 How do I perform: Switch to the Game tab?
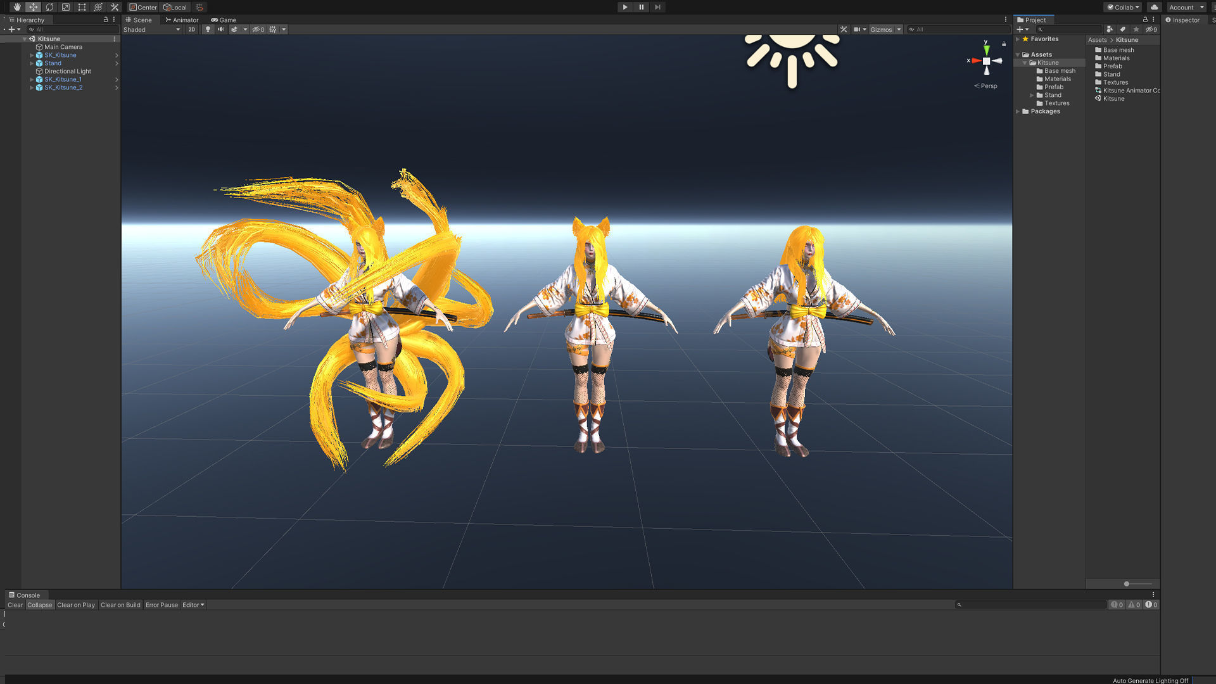(x=224, y=20)
